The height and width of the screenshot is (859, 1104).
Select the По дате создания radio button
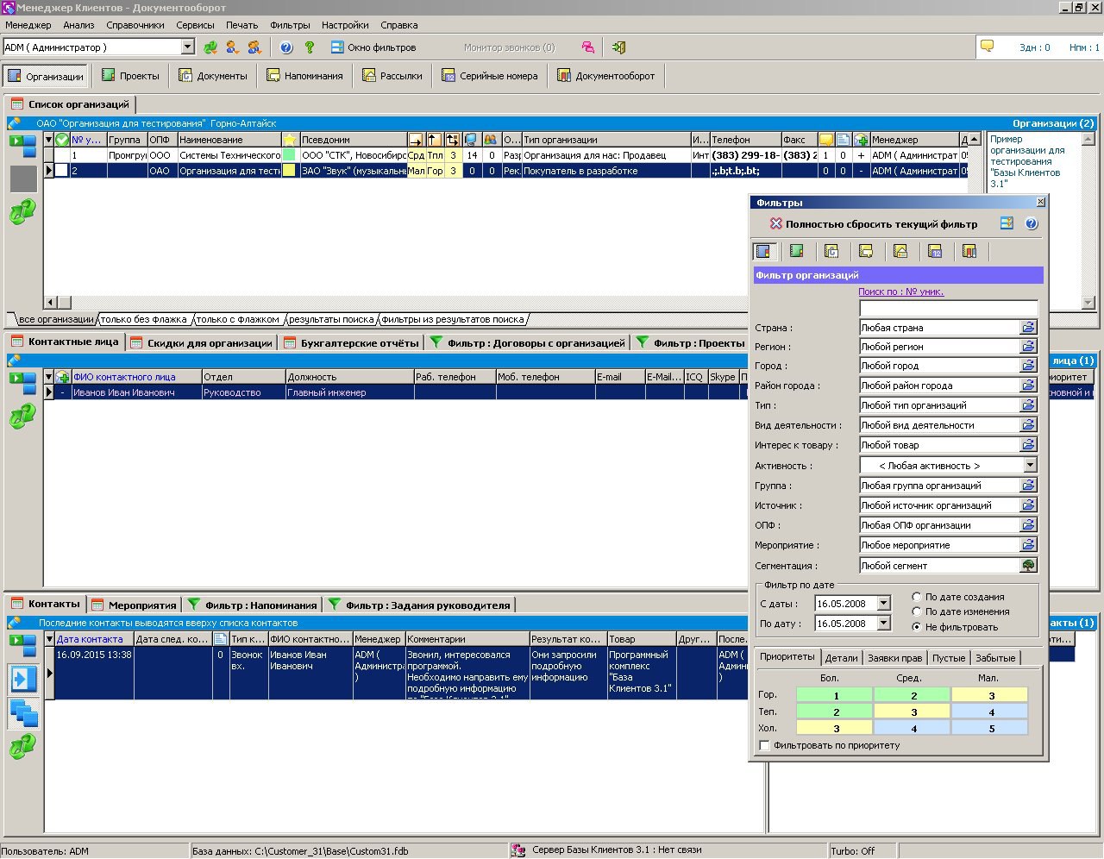tap(917, 597)
